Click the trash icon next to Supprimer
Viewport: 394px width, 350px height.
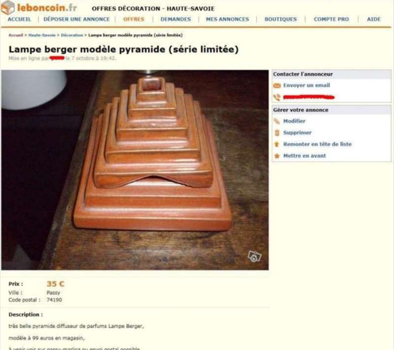point(277,133)
